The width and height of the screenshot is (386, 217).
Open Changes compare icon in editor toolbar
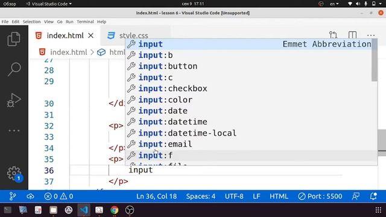click(333, 35)
